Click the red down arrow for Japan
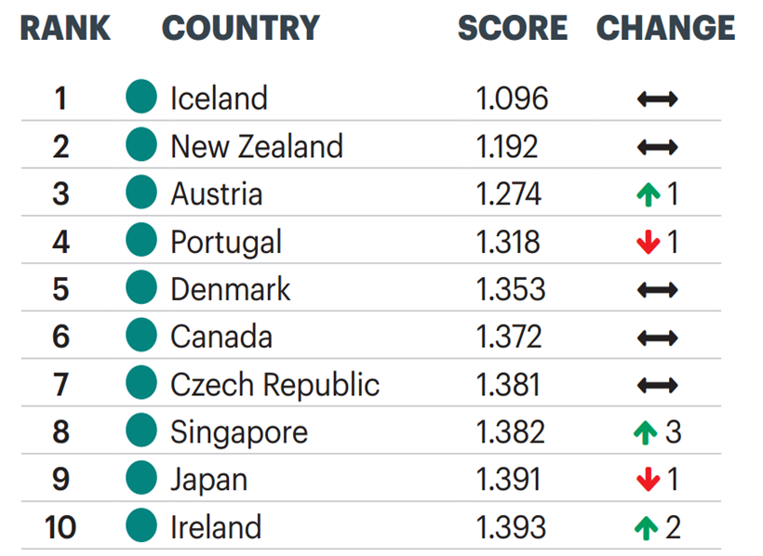The image size is (763, 556). click(x=648, y=480)
